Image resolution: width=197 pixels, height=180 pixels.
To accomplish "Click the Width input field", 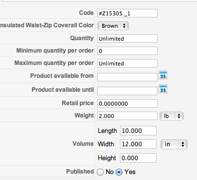I will [x=138, y=144].
